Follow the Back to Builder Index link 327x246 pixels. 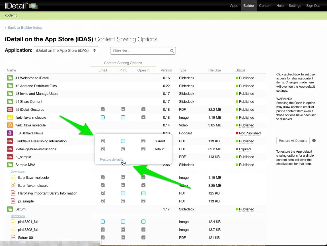click(x=25, y=28)
